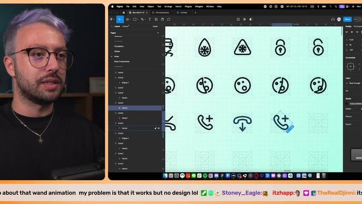362x204 pixels.
Task: Click the Apple menu icon
Action: pos(113,6)
